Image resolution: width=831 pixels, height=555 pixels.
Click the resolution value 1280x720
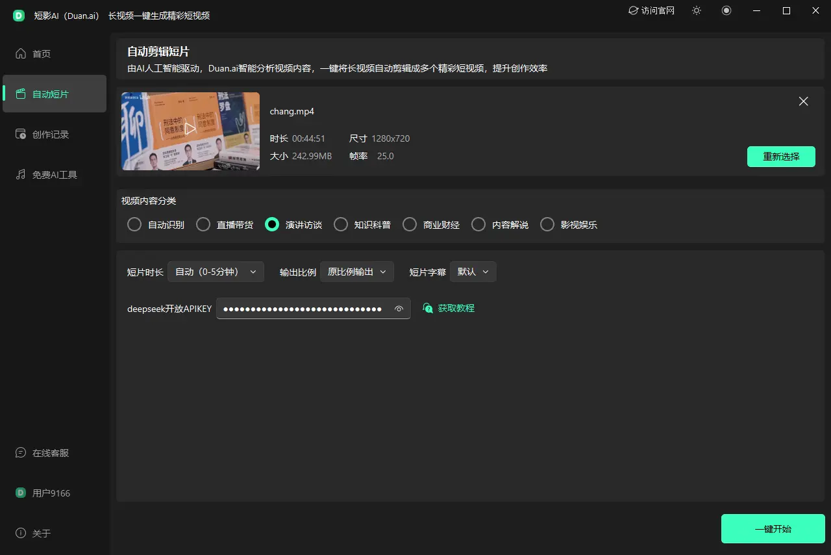click(x=391, y=138)
